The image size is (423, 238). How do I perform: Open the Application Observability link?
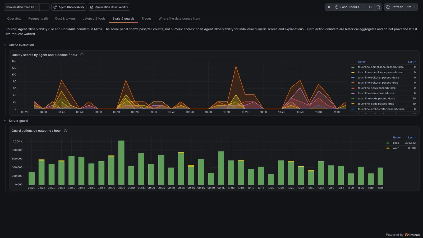coord(109,7)
